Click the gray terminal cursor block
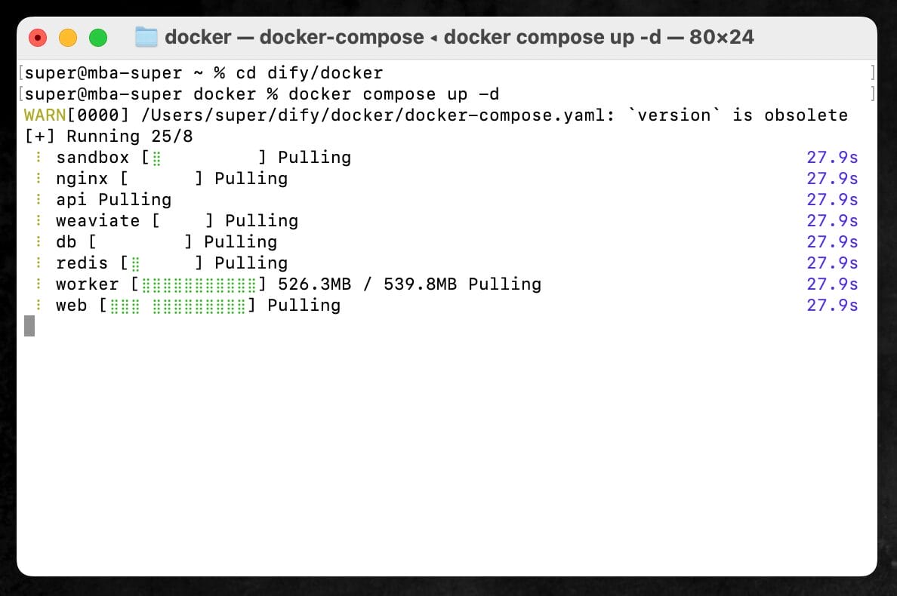 (x=29, y=326)
